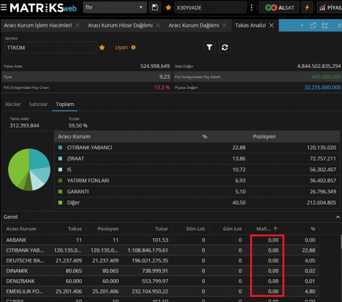Screen dimensions: 342x302
Task: Open the tab list dropdown arrow
Action: [302, 26]
